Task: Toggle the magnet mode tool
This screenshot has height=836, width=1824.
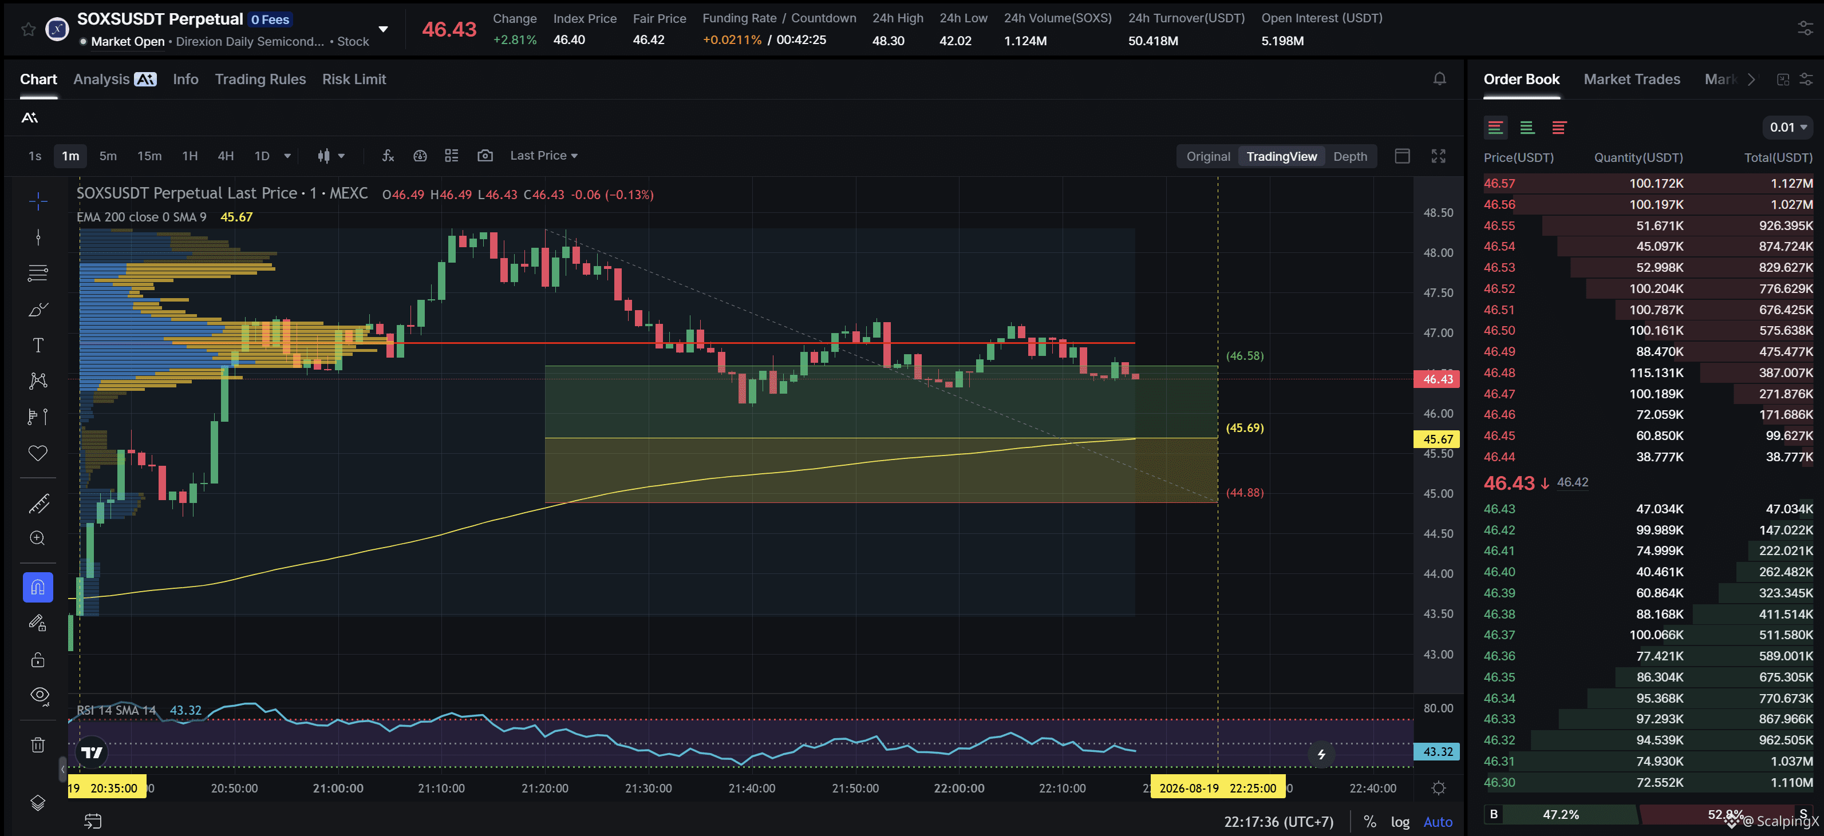Action: [38, 588]
